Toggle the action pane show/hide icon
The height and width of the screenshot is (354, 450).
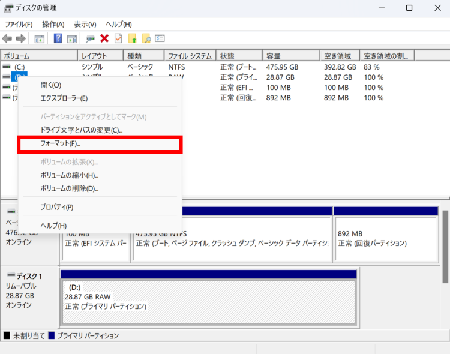[x=72, y=39]
